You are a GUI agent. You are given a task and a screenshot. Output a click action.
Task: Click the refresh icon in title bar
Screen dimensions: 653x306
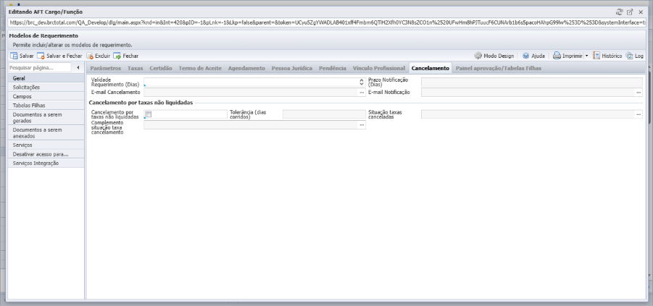[619, 12]
